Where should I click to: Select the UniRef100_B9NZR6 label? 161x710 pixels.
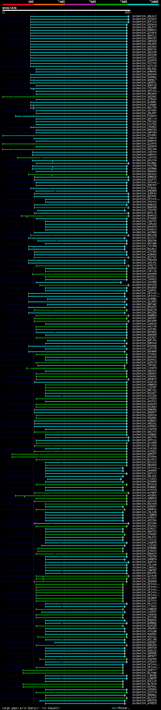point(144,410)
